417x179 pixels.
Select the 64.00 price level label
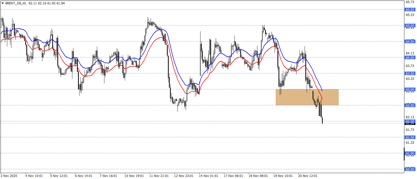click(410, 58)
